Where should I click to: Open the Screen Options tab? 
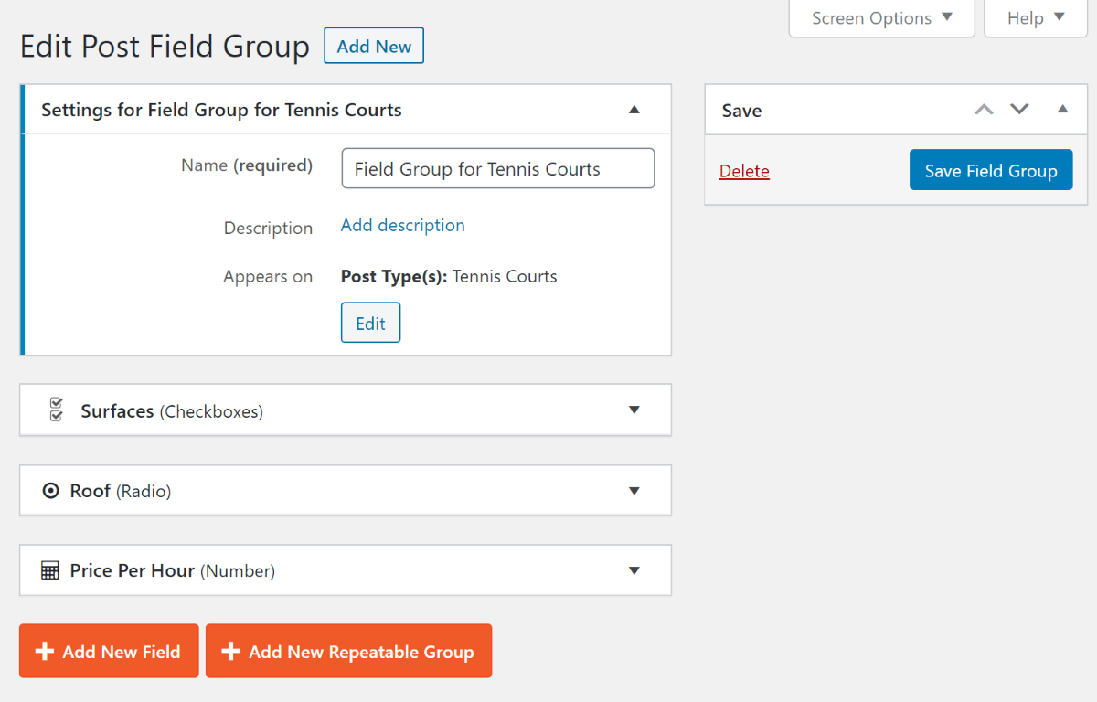pyautogui.click(x=881, y=18)
